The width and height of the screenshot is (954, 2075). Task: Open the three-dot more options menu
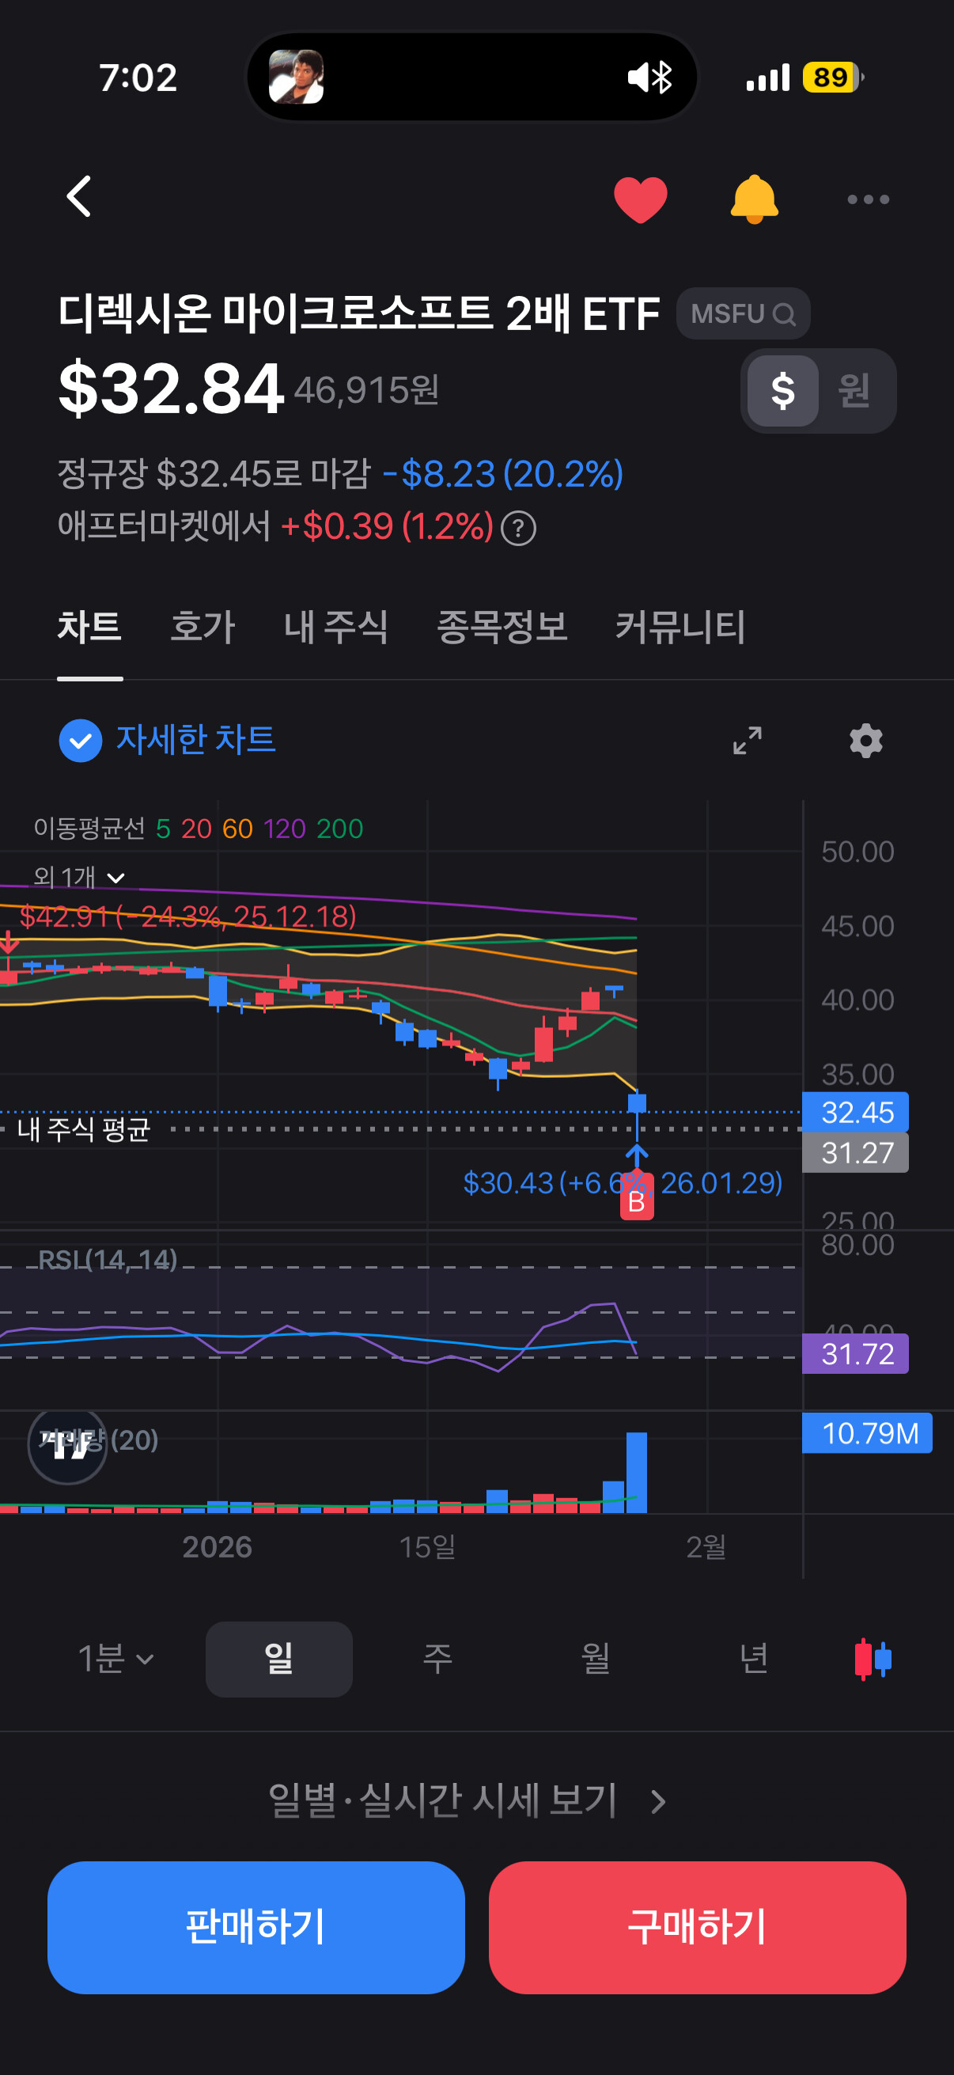coord(868,199)
